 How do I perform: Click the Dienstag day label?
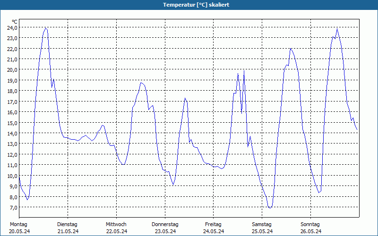pyautogui.click(x=67, y=224)
